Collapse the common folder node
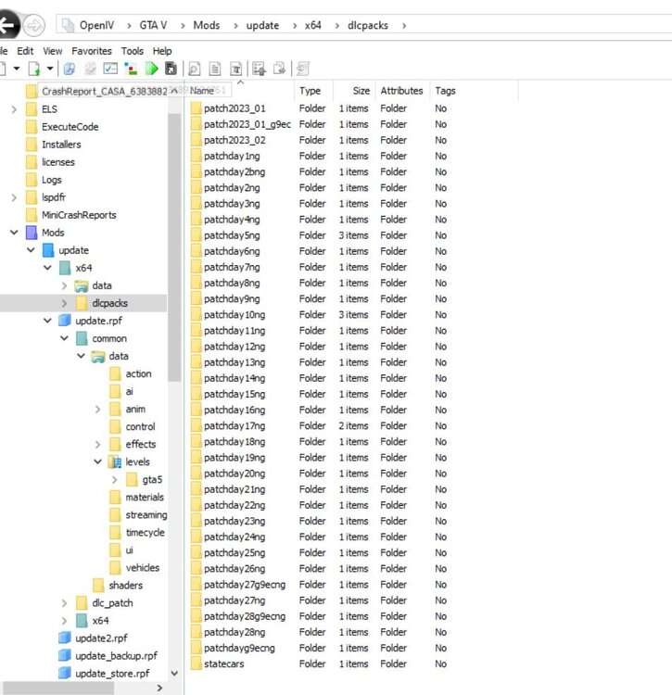Image resolution: width=672 pixels, height=695 pixels. click(64, 338)
